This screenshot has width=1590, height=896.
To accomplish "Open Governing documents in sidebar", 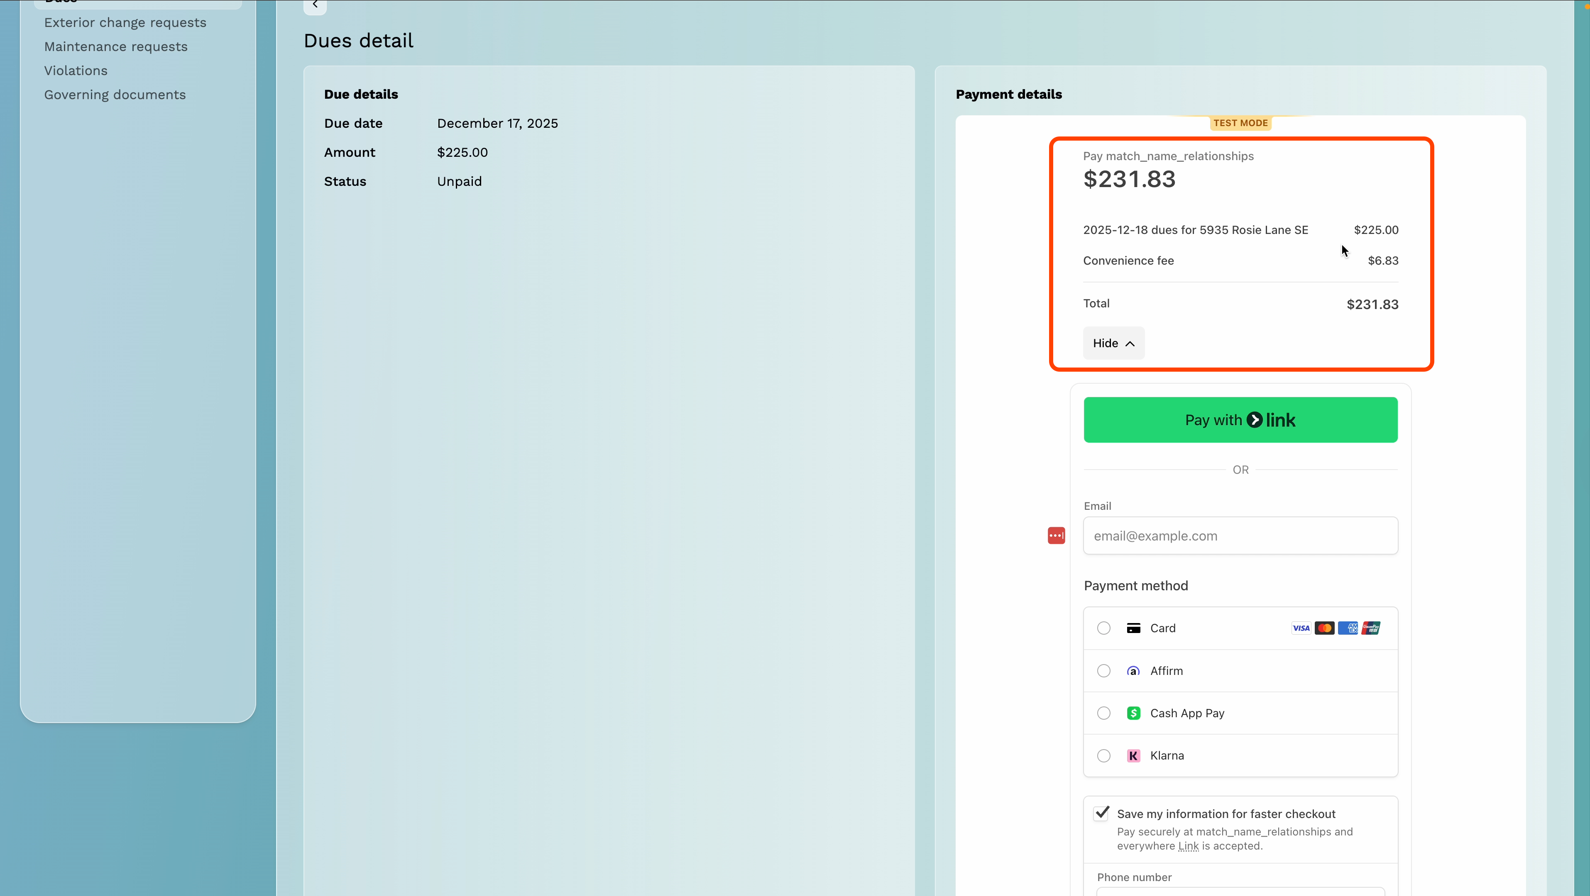I will point(115,95).
